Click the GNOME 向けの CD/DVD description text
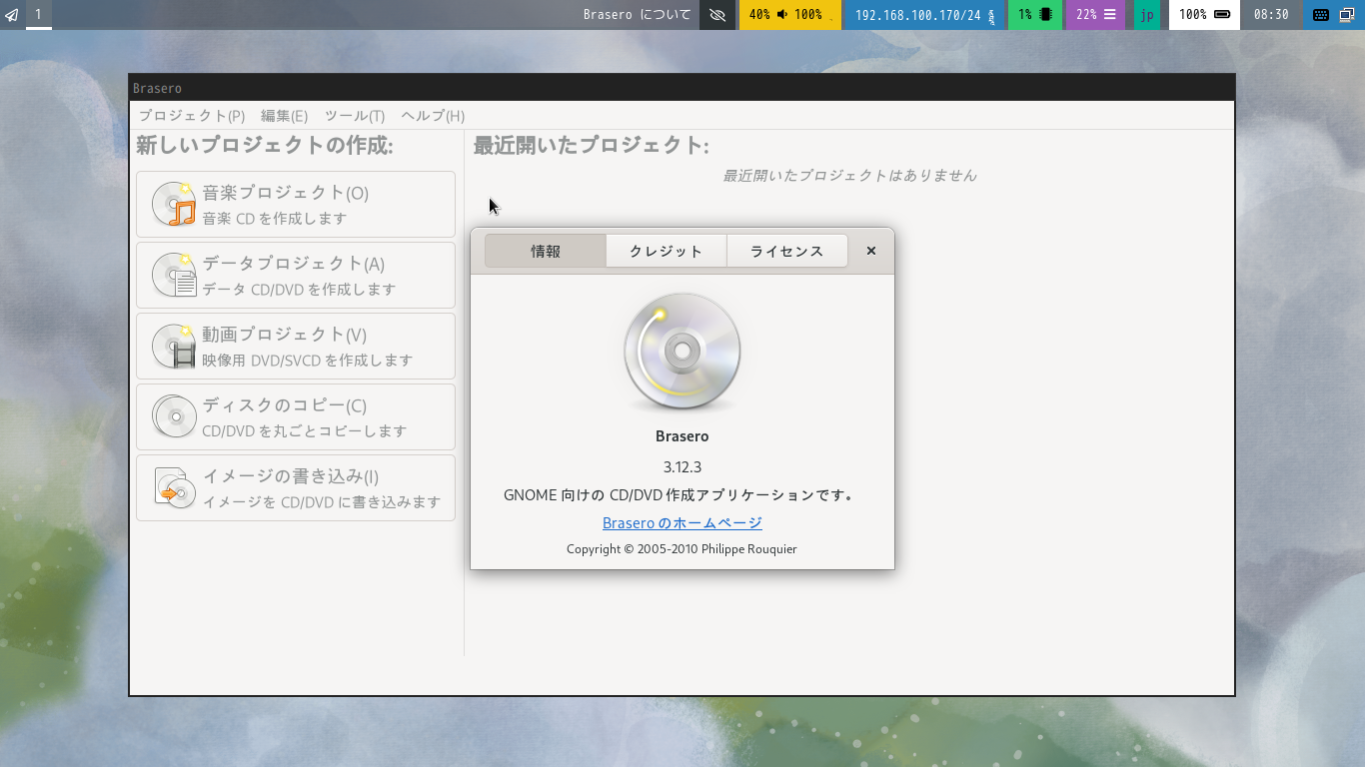This screenshot has width=1365, height=767. [680, 494]
